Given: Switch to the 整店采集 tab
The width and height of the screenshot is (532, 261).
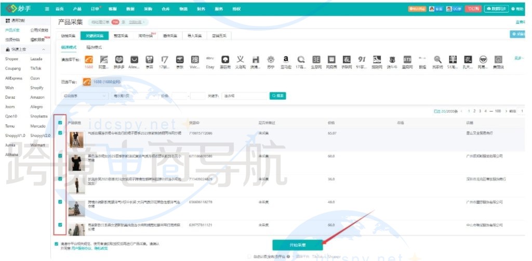Looking at the screenshot, I should tap(120, 36).
